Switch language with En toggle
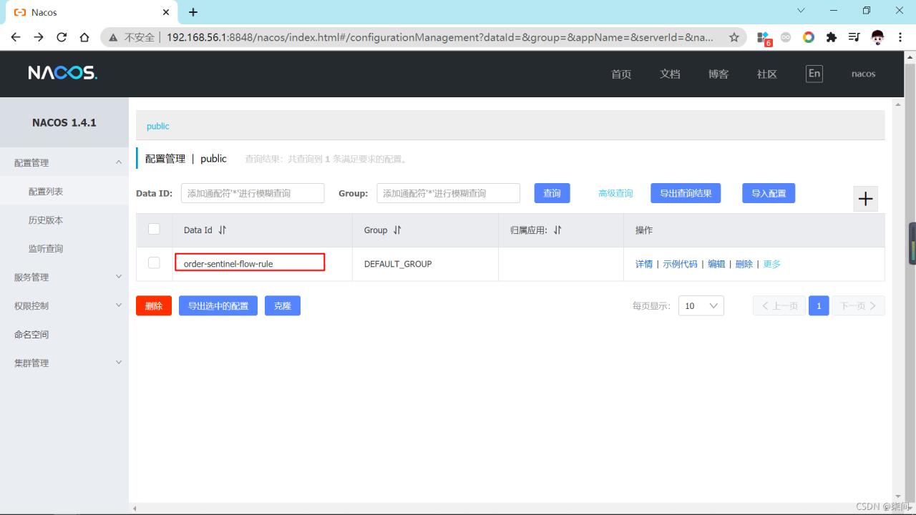916x515 pixels. pos(814,74)
